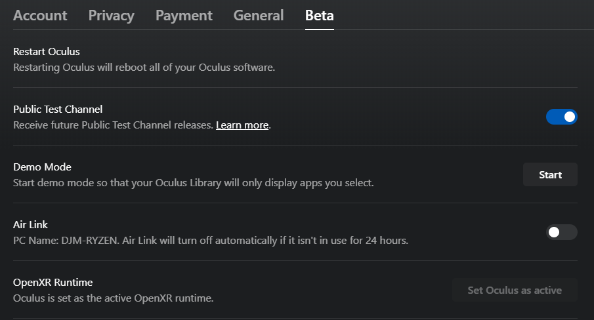Click the OpenXR Runtime heading
594x320 pixels.
click(53, 282)
